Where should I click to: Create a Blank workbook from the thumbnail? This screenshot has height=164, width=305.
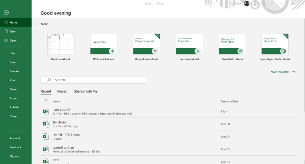[x=61, y=44]
